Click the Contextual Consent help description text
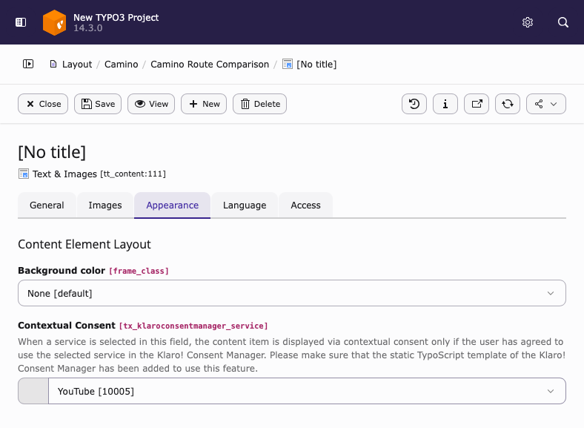Image resolution: width=584 pixels, height=428 pixels. [292, 355]
